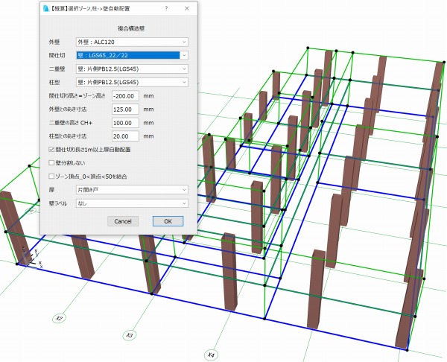
Task: Toggle 間仕切り長さ1m以上扉自動配置 checkbox
Action: coord(51,149)
